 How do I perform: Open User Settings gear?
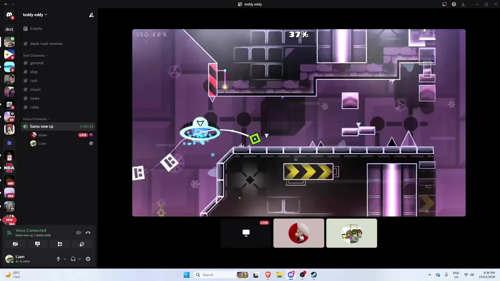[88, 259]
